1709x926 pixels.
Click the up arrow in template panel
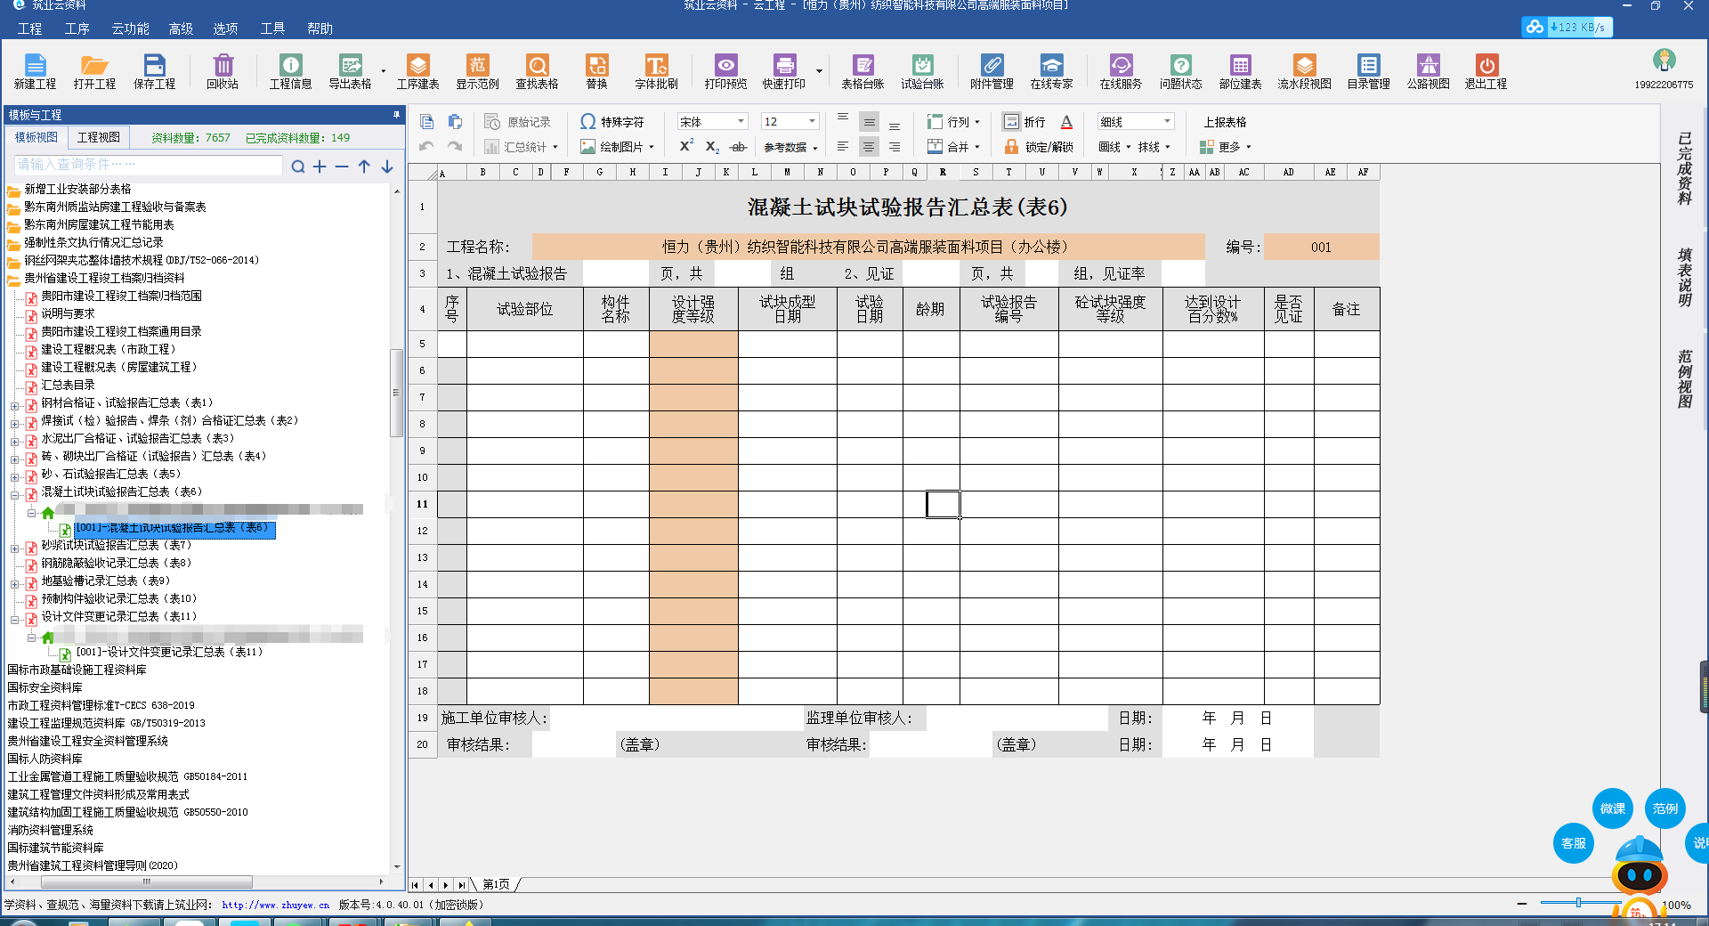pyautogui.click(x=364, y=167)
